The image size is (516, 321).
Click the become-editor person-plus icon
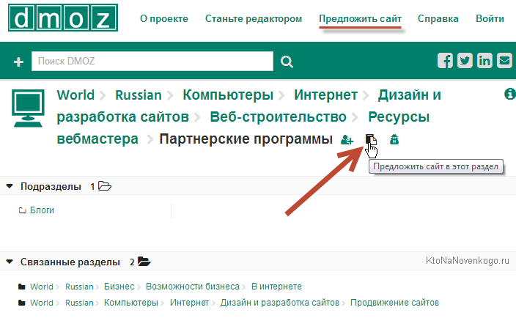coord(347,140)
